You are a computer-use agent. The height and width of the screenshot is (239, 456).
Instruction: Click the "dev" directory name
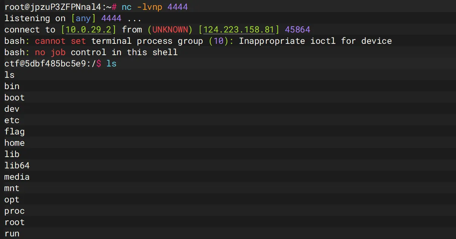(12, 109)
